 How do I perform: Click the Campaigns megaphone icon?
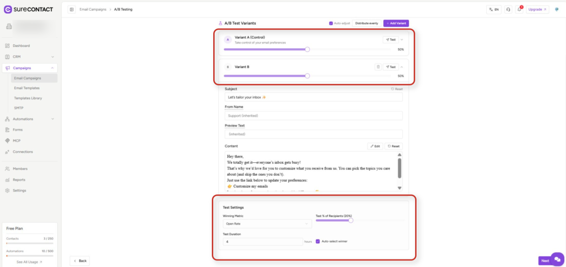click(8, 68)
